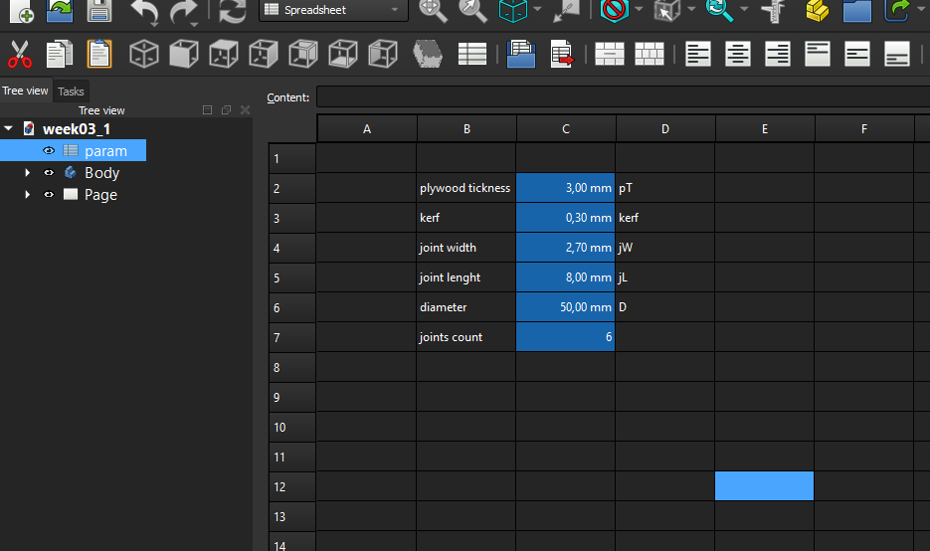Merge the selected cells

[609, 54]
